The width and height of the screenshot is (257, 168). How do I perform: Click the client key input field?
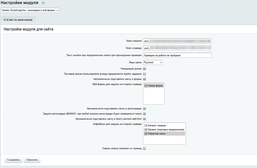(x=177, y=41)
